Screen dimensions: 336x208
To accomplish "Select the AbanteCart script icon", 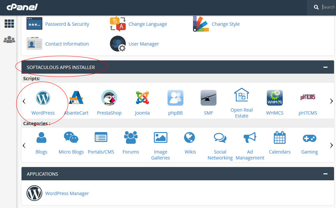I will tap(76, 98).
